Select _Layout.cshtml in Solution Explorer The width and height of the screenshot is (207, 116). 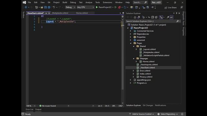(149, 49)
